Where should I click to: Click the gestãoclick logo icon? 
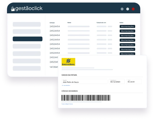(x=13, y=9)
